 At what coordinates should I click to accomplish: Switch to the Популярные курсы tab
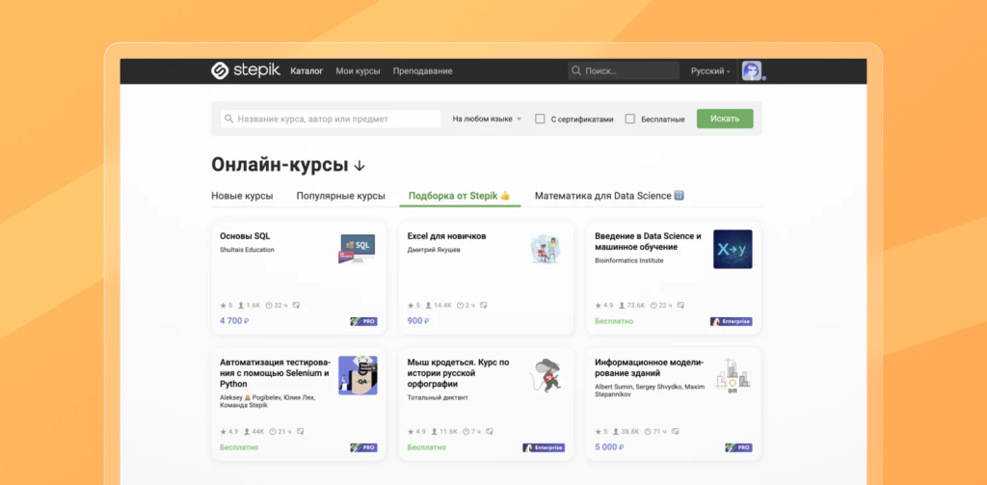click(x=340, y=196)
